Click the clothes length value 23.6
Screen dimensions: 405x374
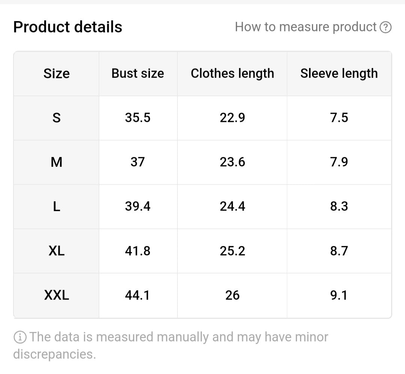point(232,162)
